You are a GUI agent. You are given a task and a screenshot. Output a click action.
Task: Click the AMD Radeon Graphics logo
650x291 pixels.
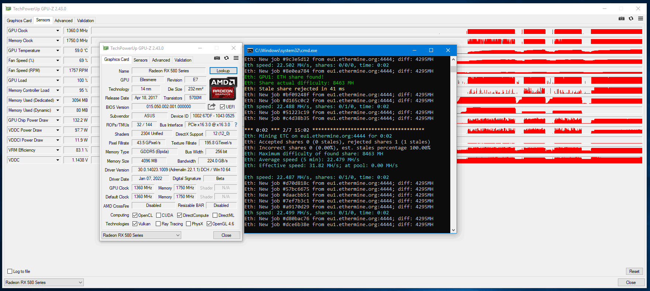click(x=223, y=89)
